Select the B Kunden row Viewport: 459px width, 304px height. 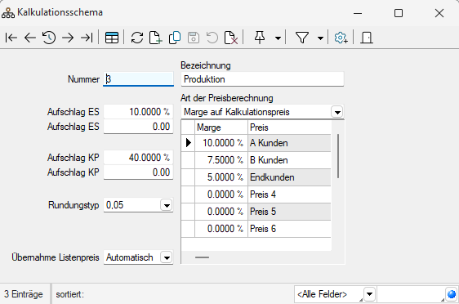(256, 160)
